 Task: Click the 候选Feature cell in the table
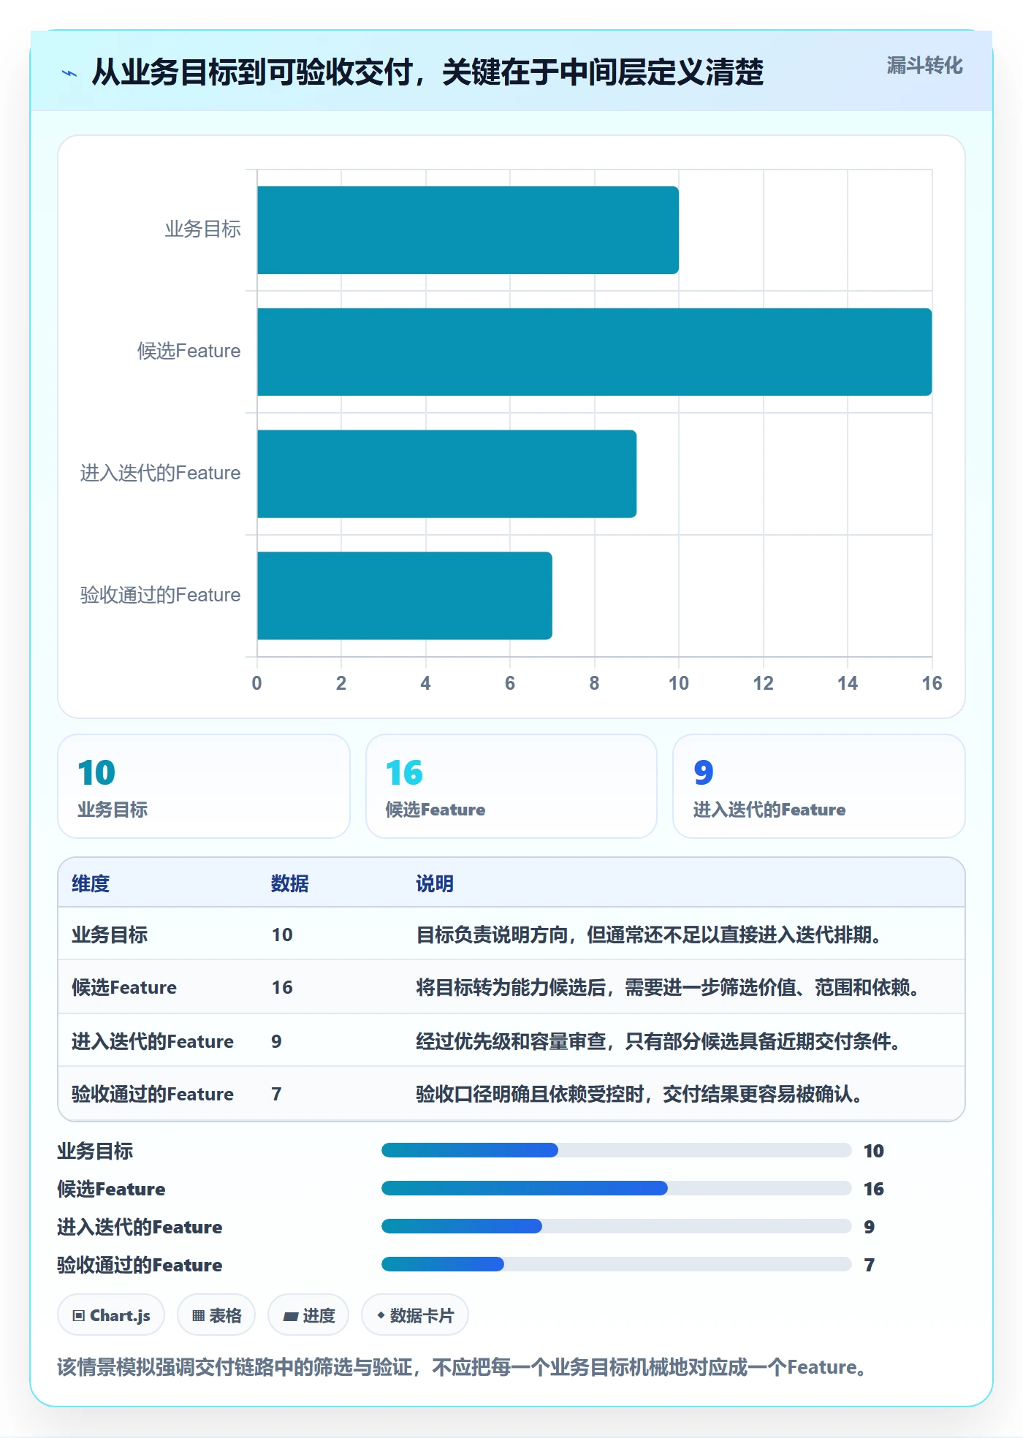[x=124, y=987]
